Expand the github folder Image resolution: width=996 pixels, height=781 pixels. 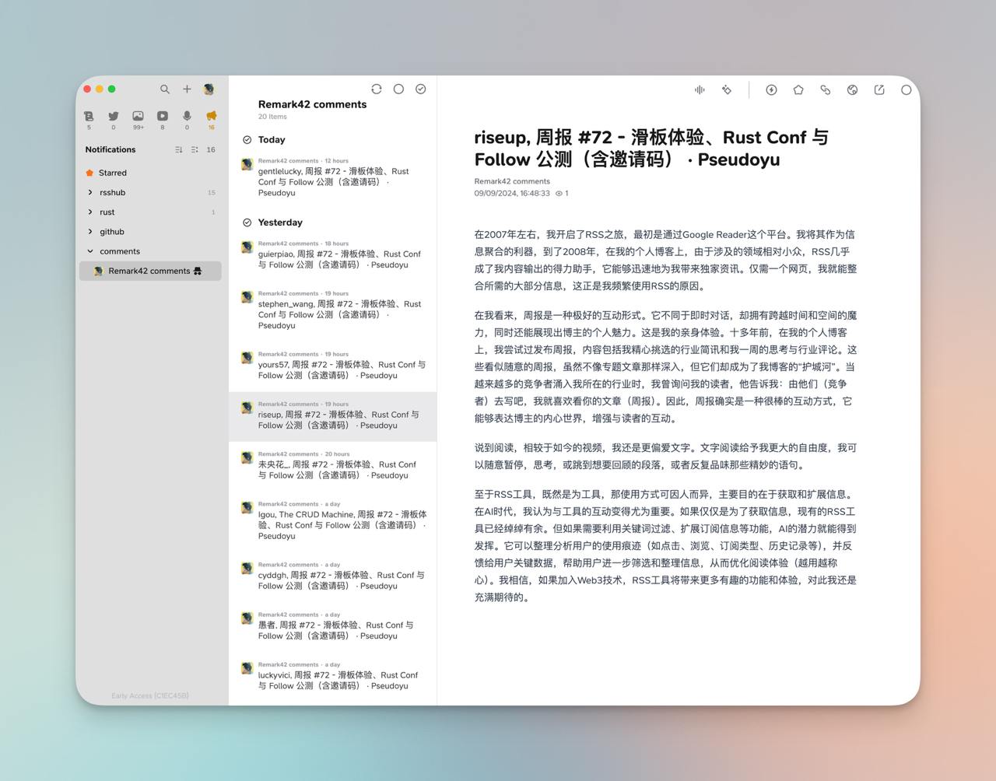tap(90, 232)
